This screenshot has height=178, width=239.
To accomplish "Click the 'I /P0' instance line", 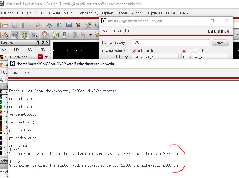I will click(x=14, y=161).
